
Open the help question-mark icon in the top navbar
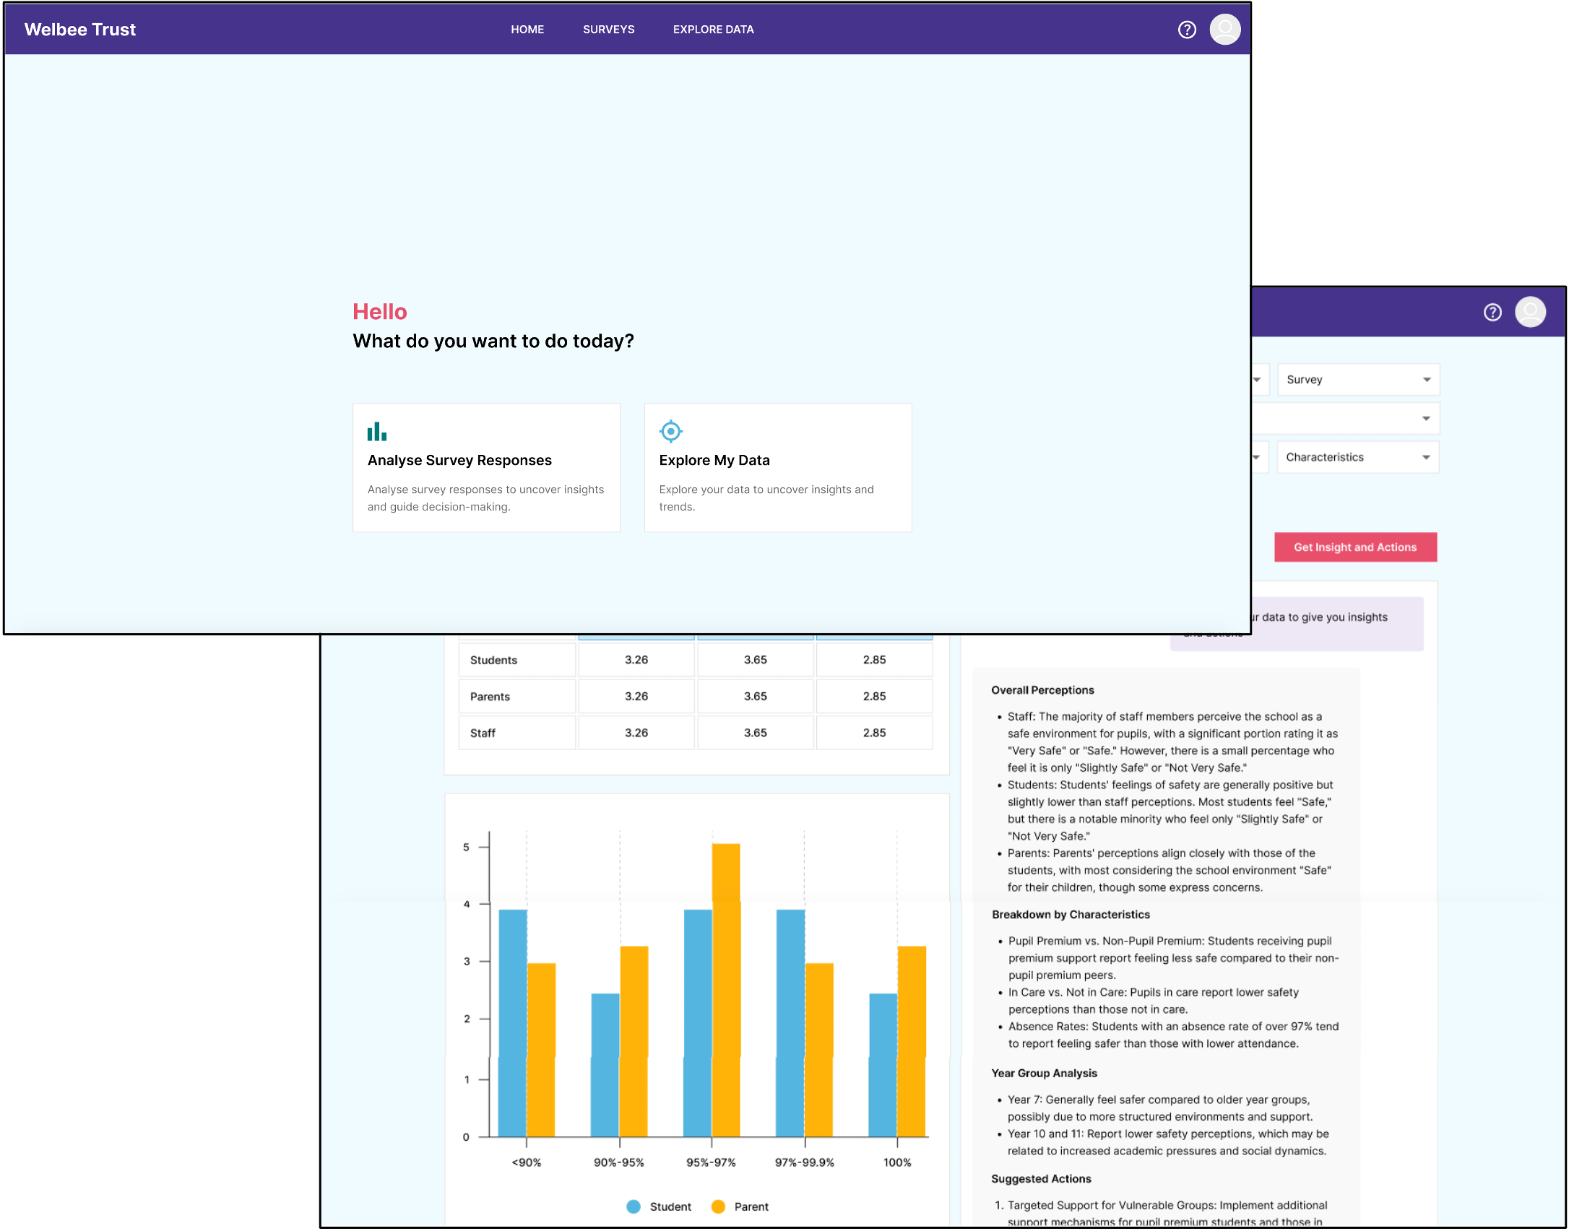[1187, 30]
